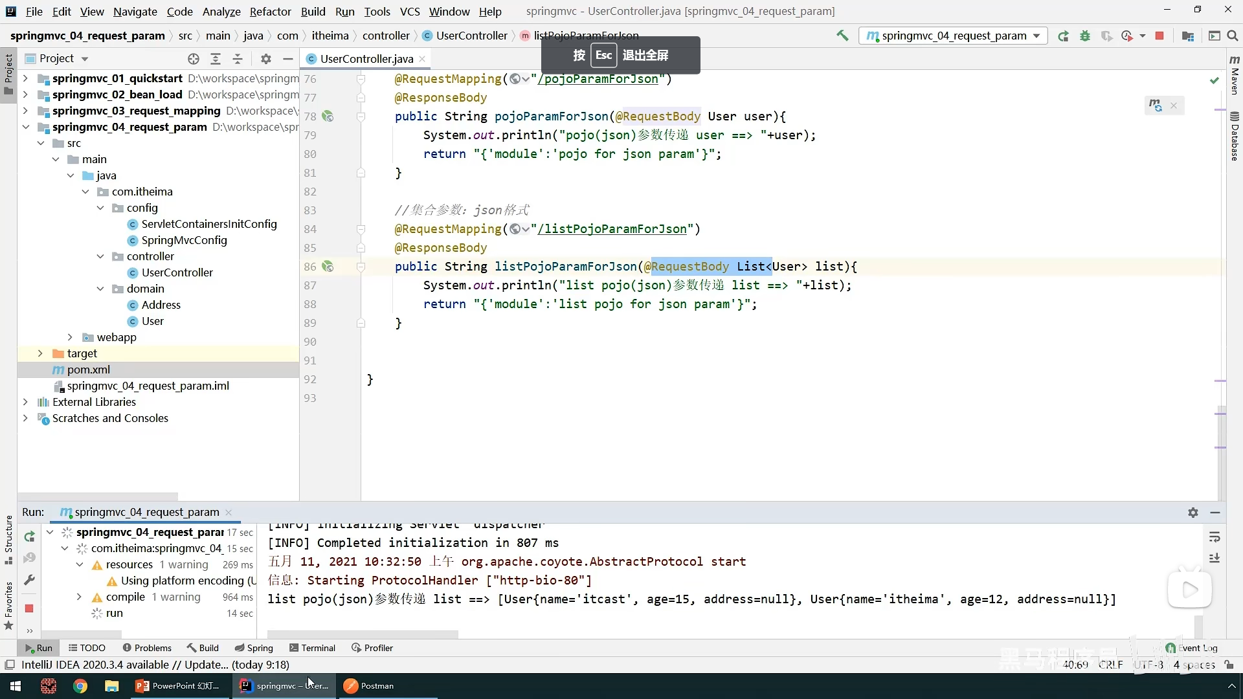Screen dimensions: 1243x699
Task: Click the Run console horizontal scrollbar
Action: [363, 634]
